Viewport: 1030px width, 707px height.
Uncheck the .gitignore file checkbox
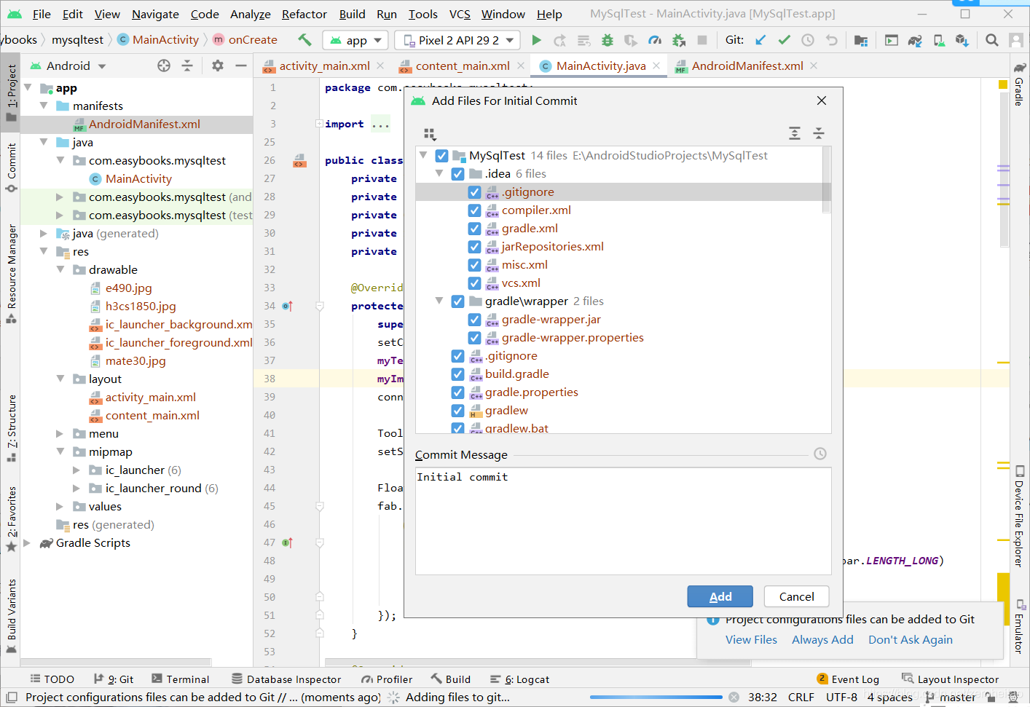tap(476, 191)
